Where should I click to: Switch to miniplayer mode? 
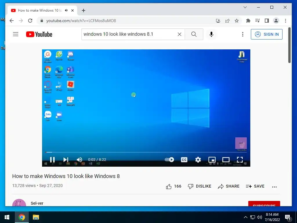point(212,160)
